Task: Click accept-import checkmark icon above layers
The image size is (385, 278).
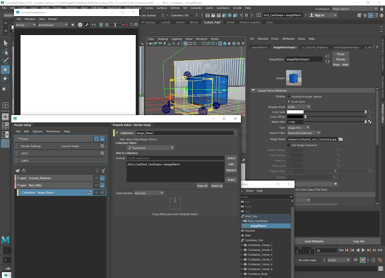Action: click(104, 170)
